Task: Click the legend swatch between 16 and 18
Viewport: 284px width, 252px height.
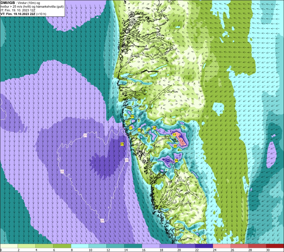Action: 151,246
